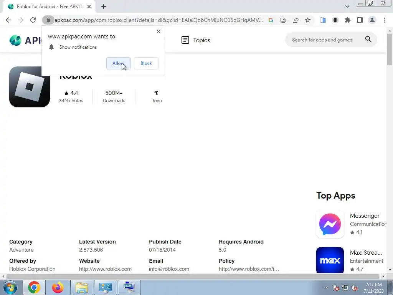Click the Roblox app icon
The height and width of the screenshot is (295, 393).
tap(29, 87)
